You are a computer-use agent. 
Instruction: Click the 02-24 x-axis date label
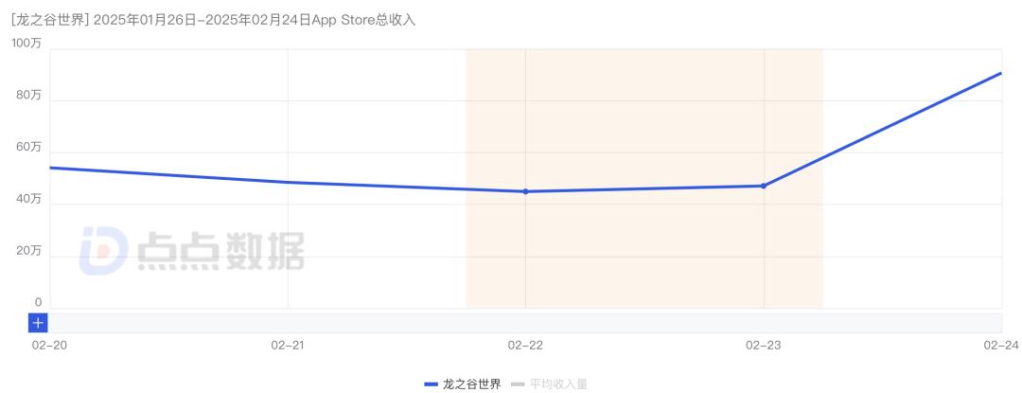(x=1001, y=347)
